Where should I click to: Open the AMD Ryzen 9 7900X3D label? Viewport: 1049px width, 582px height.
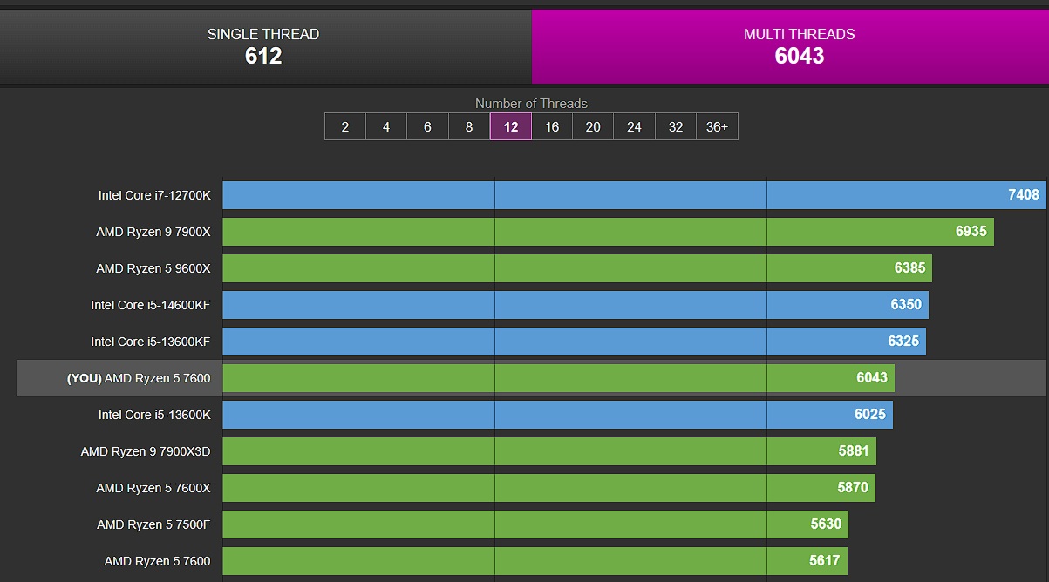tap(146, 451)
